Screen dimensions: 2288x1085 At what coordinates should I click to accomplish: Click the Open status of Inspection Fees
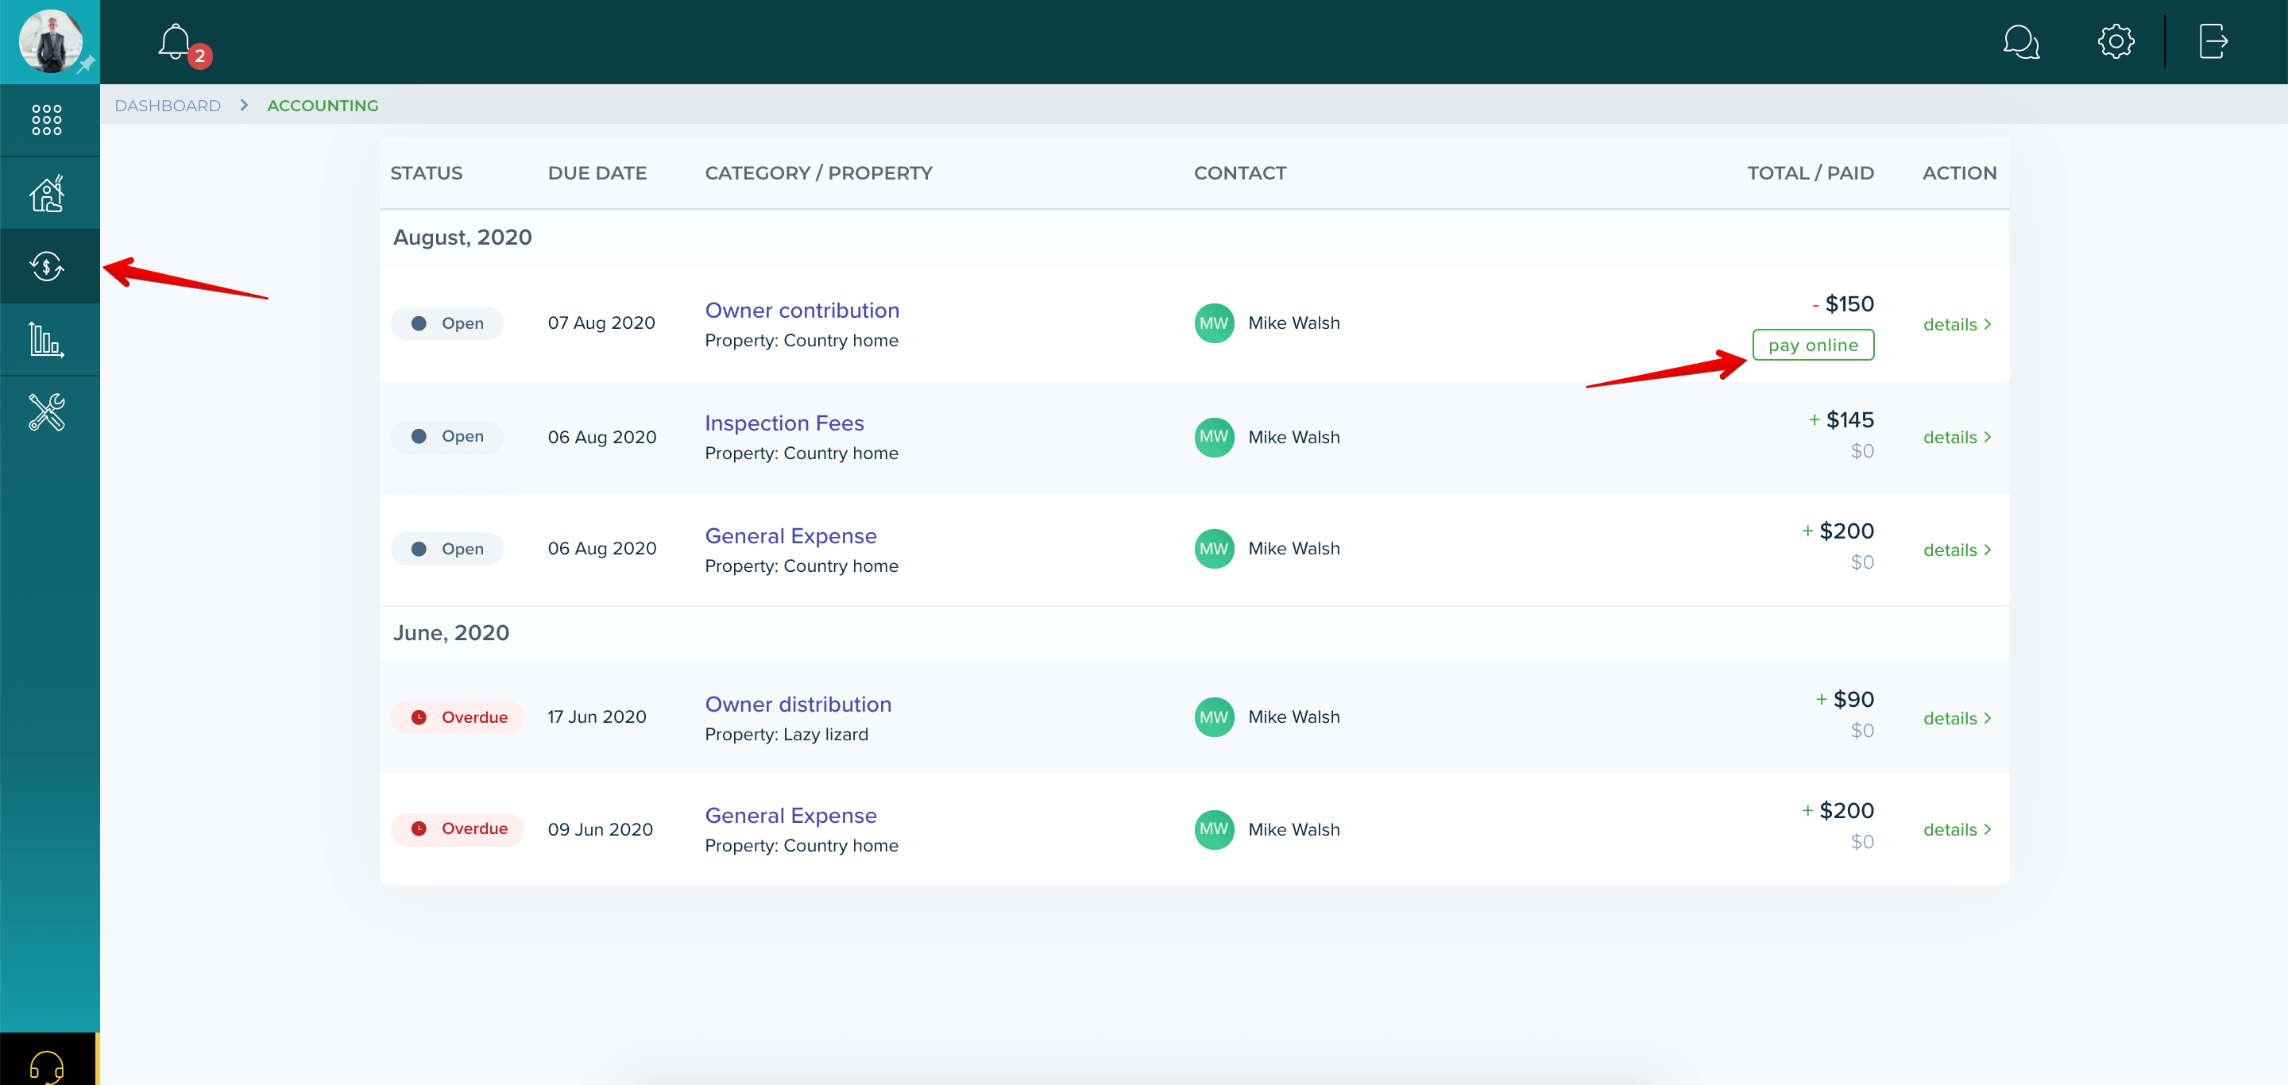pyautogui.click(x=446, y=436)
